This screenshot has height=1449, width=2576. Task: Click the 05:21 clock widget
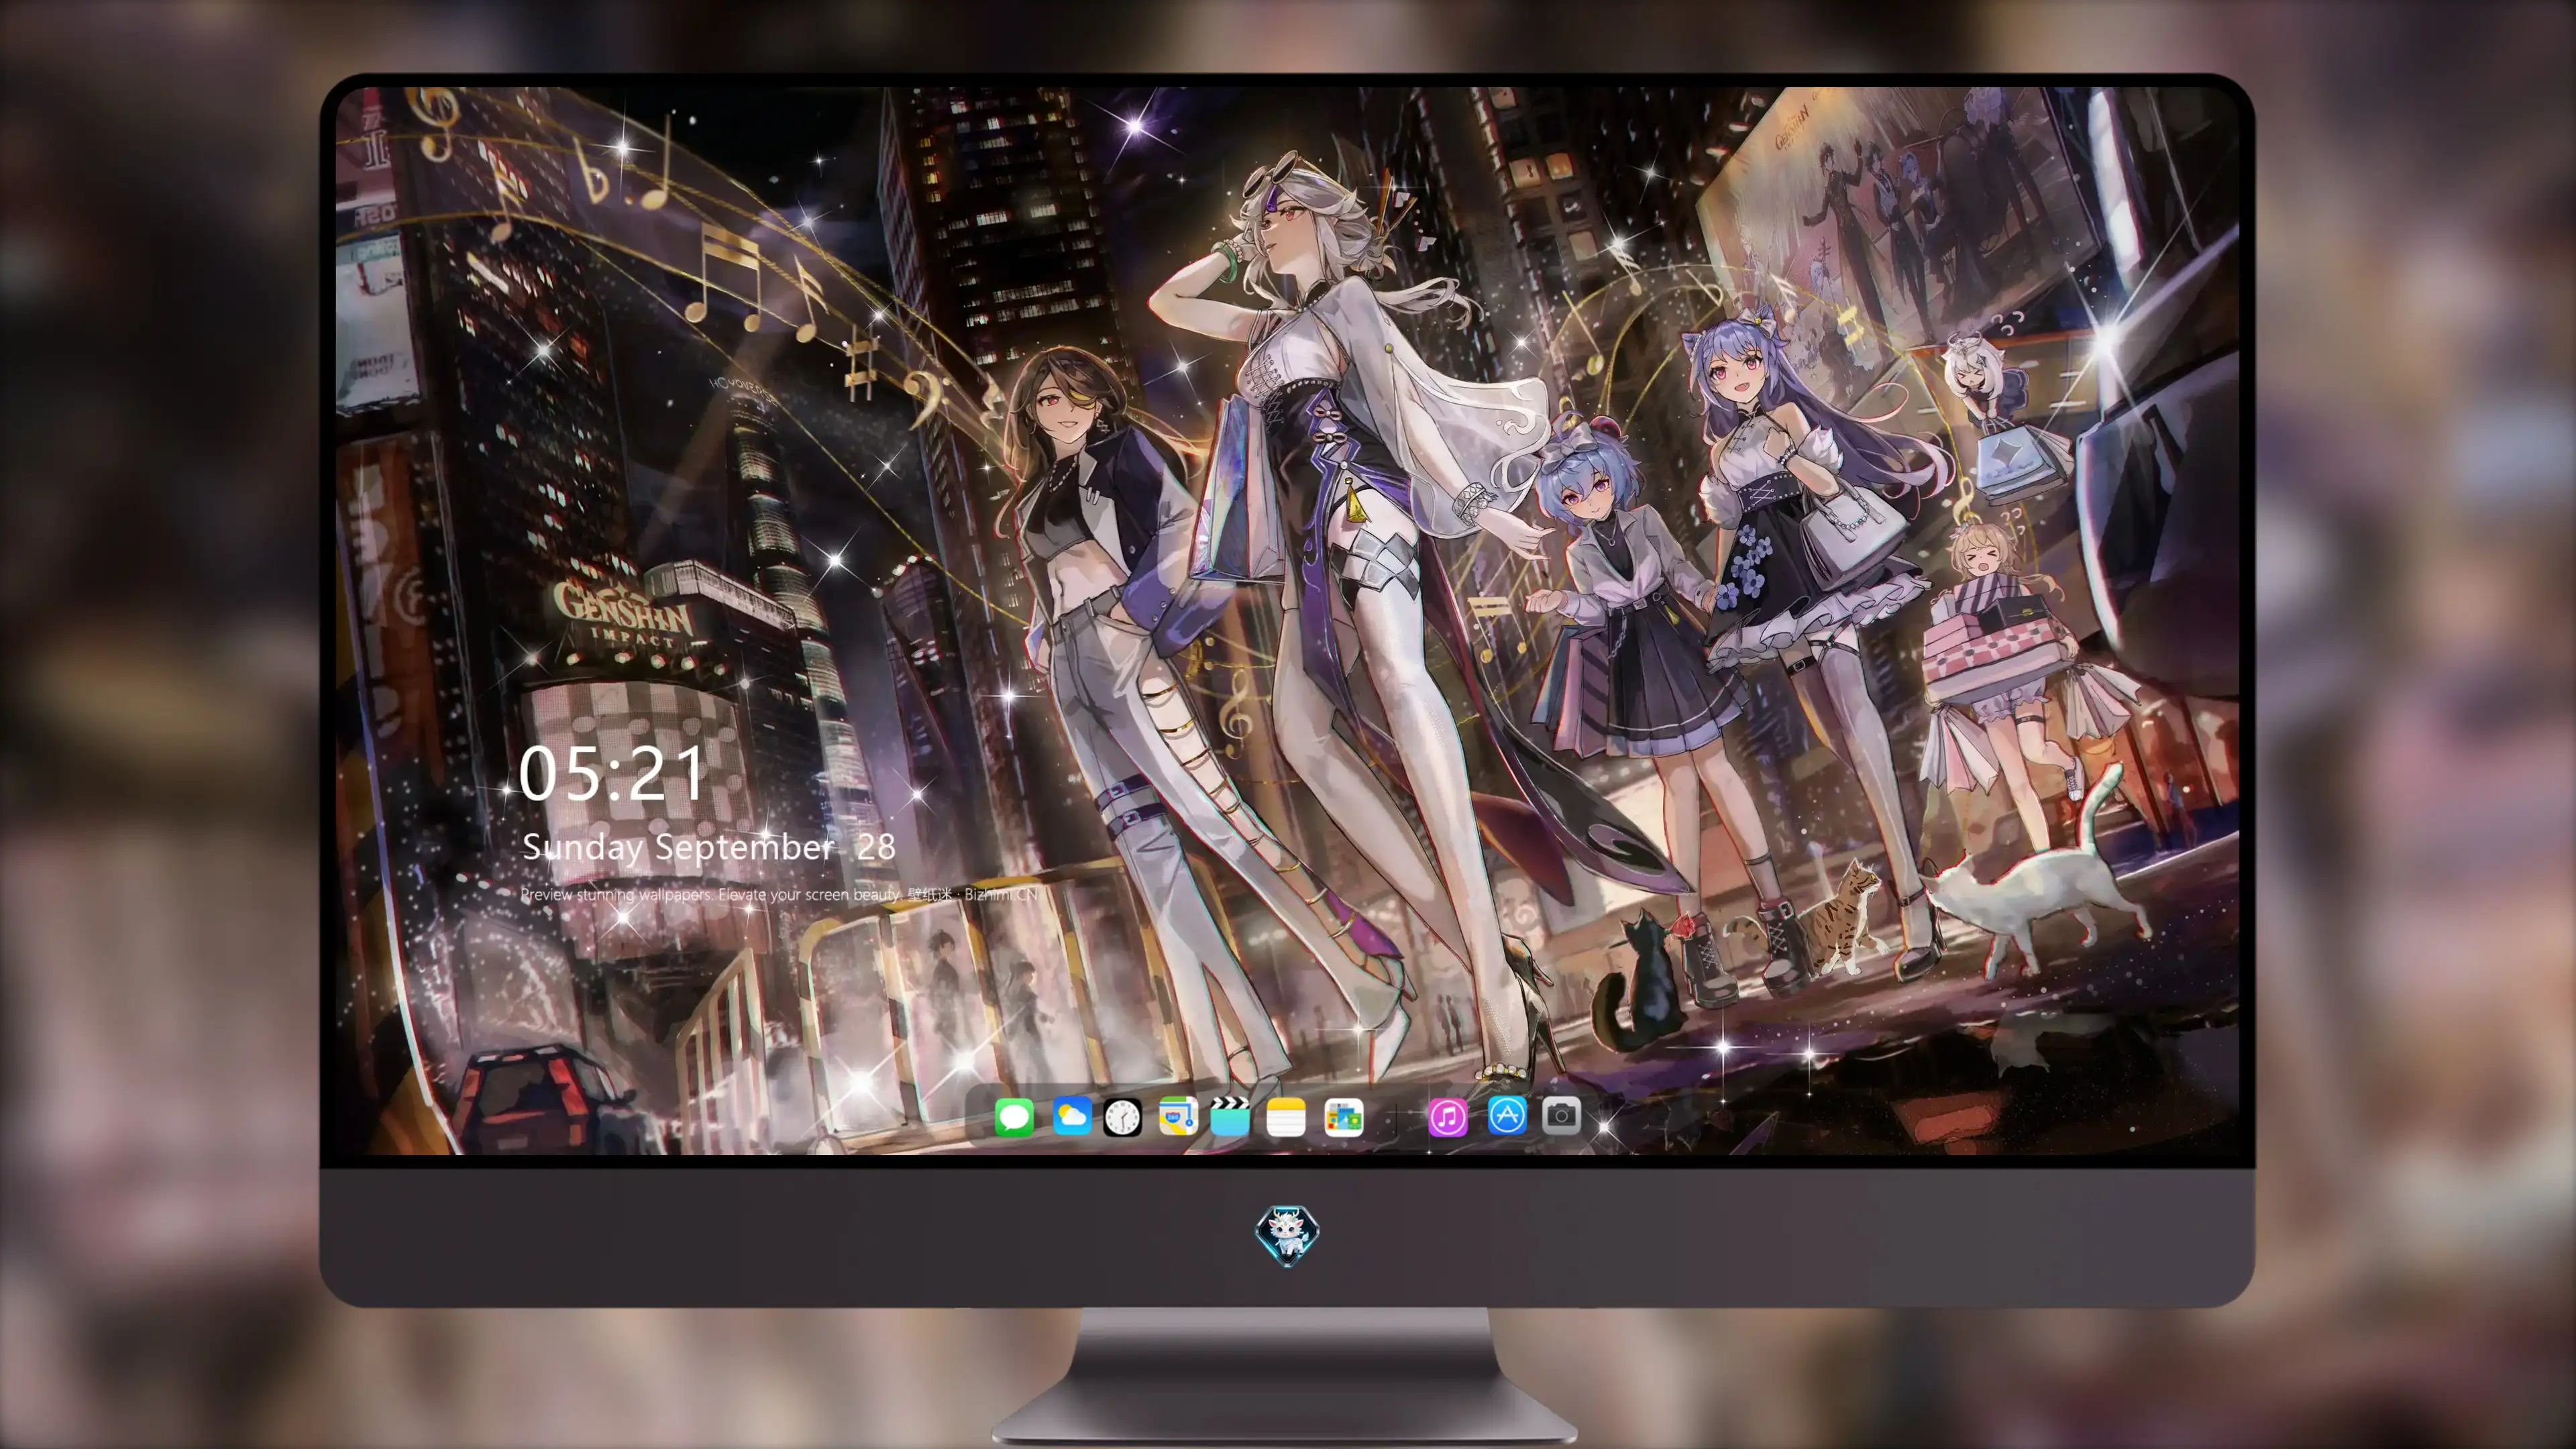pyautogui.click(x=612, y=774)
